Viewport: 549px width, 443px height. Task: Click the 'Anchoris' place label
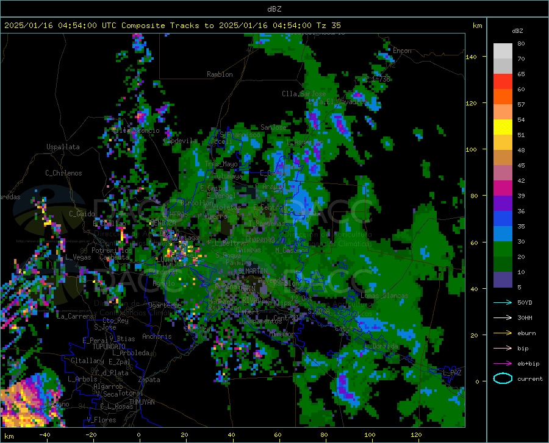coord(157,336)
